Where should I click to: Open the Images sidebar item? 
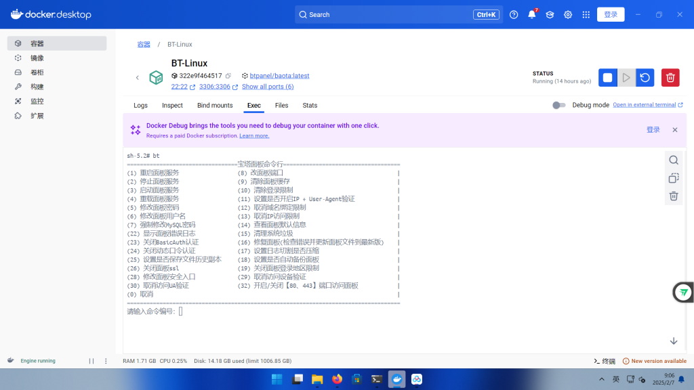(57, 58)
